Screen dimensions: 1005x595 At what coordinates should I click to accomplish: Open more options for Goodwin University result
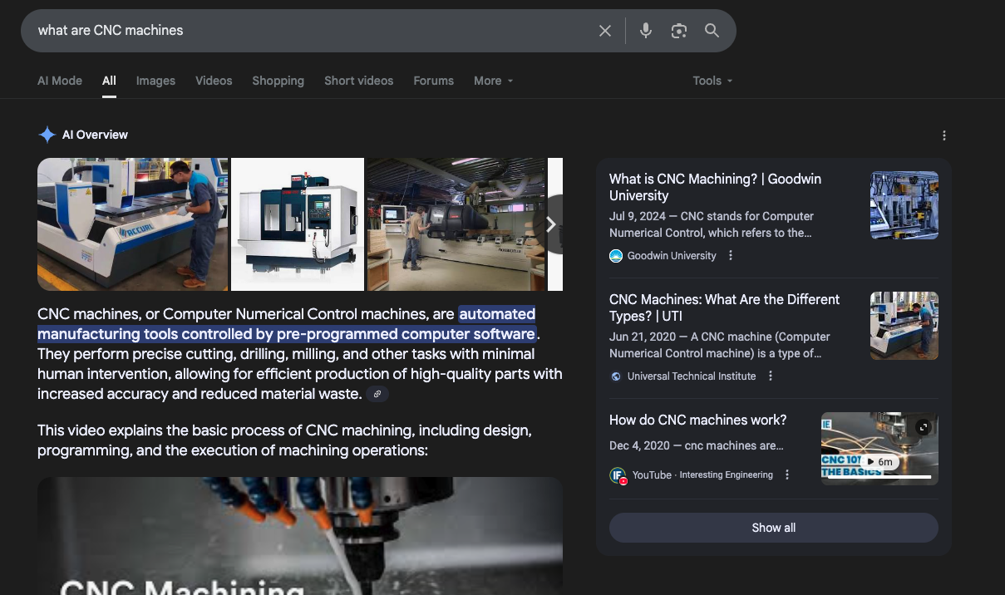click(x=731, y=256)
